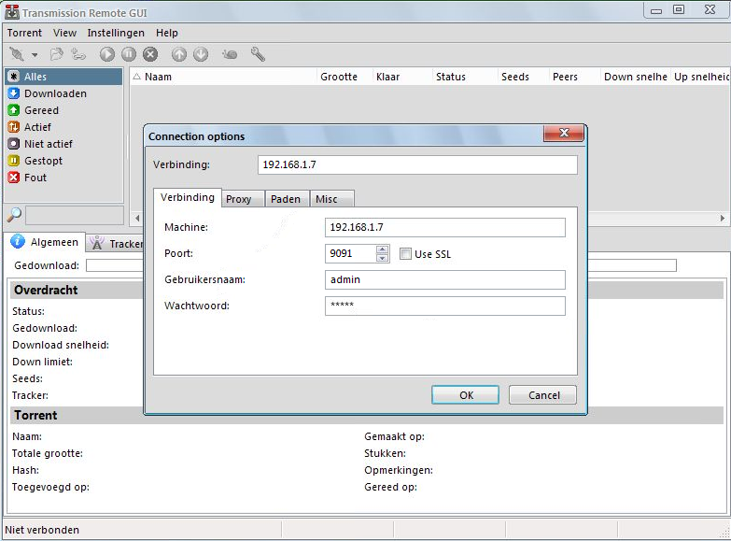Click the Poort number field

pyautogui.click(x=351, y=253)
